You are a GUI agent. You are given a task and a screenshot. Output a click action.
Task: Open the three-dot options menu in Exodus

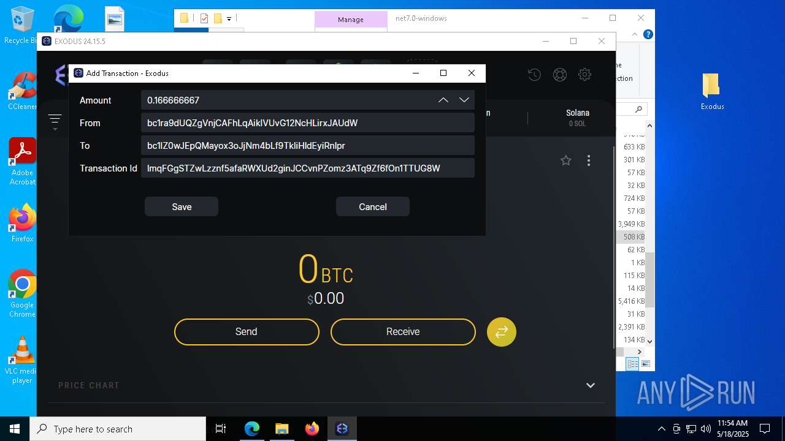[589, 160]
